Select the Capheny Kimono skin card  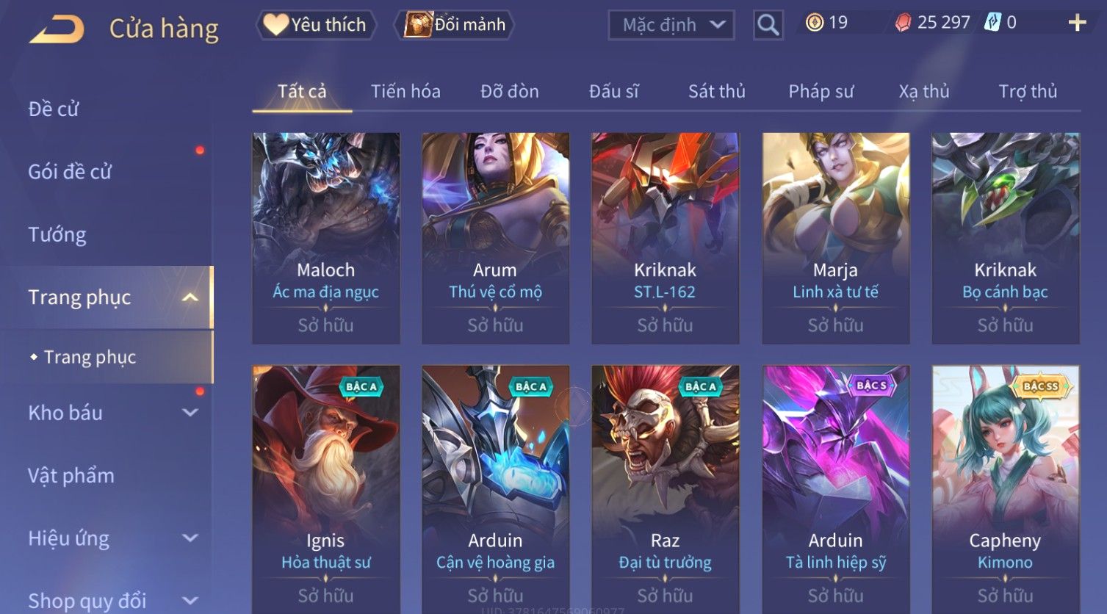coord(1006,488)
